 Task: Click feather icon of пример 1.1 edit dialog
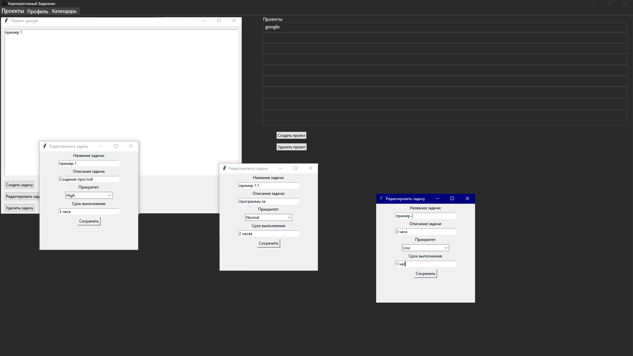coord(225,168)
